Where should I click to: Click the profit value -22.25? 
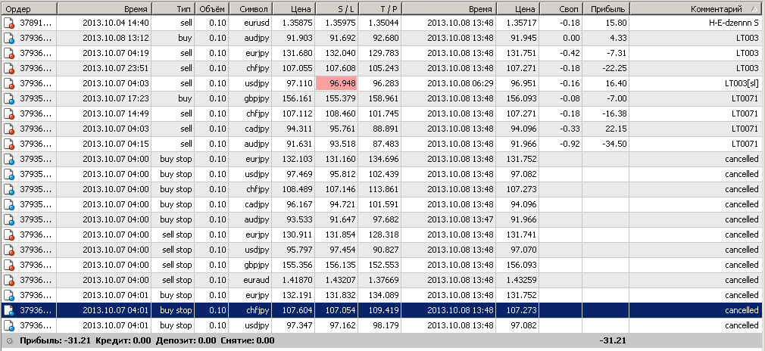[615, 68]
